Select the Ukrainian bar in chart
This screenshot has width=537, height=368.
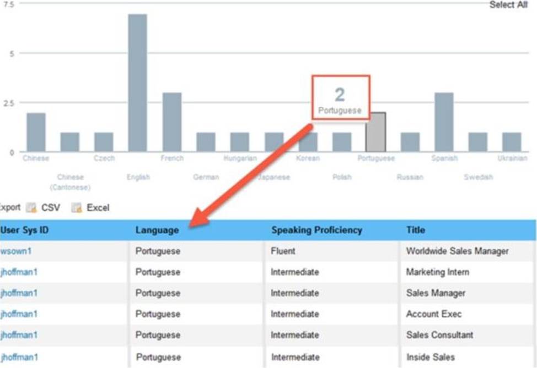pyautogui.click(x=512, y=142)
